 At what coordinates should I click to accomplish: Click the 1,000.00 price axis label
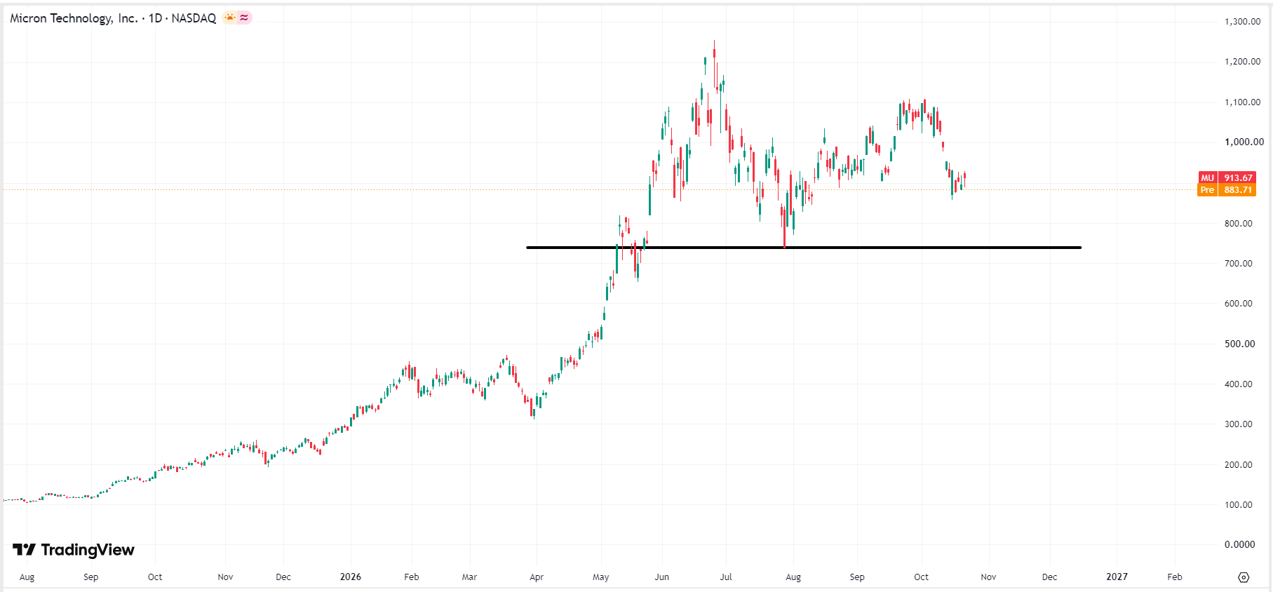1244,142
